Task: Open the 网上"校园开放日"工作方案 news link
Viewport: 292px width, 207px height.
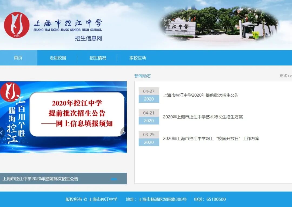Action: tap(211, 139)
